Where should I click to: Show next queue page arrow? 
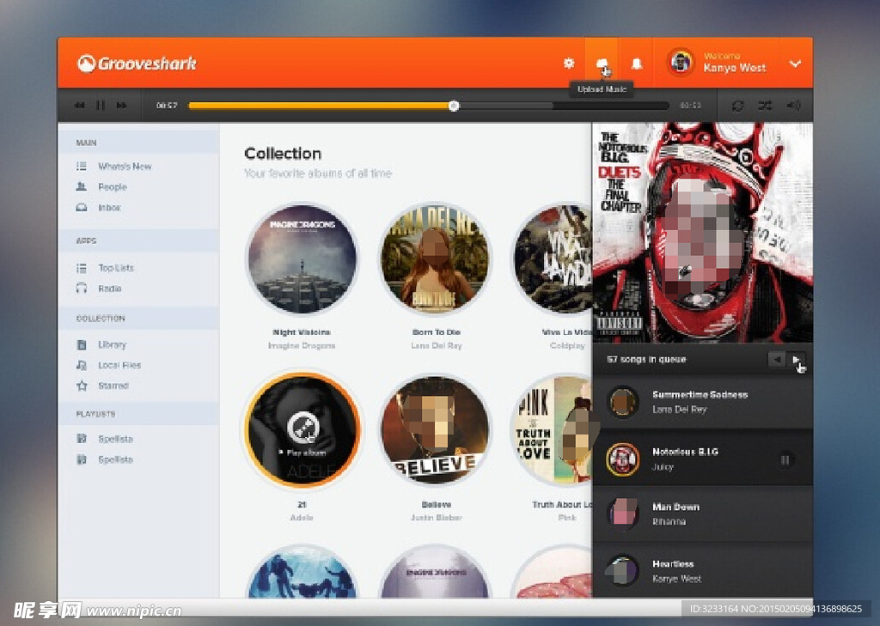[x=796, y=360]
